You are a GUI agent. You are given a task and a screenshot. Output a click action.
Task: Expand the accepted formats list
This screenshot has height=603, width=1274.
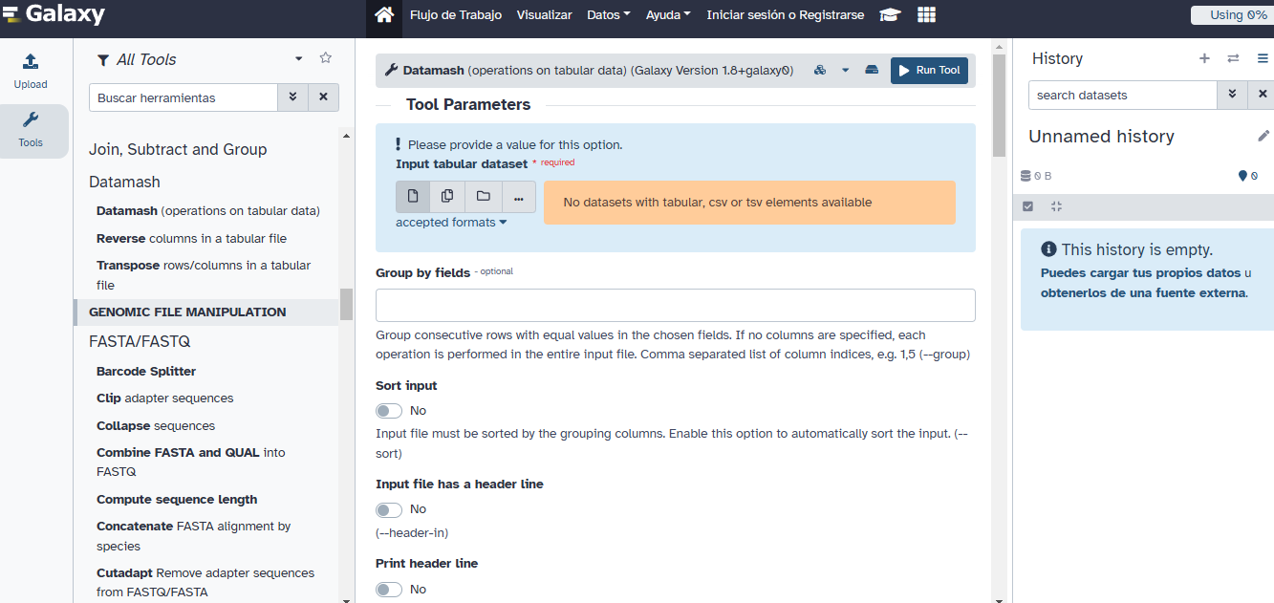(451, 223)
